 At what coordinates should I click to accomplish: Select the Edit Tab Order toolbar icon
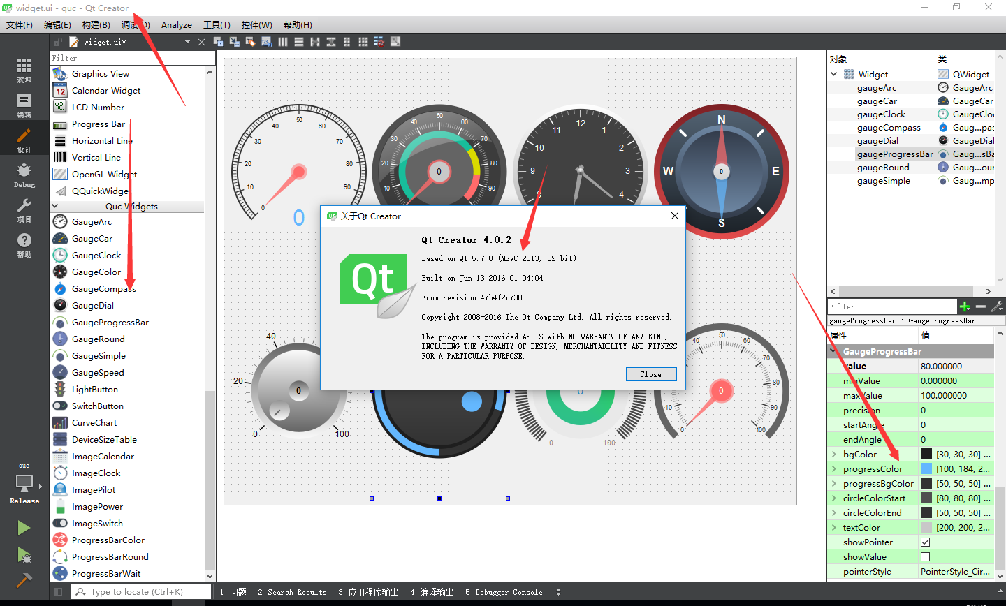click(x=266, y=42)
